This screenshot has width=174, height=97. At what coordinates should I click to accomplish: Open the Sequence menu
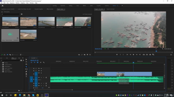[12, 3]
